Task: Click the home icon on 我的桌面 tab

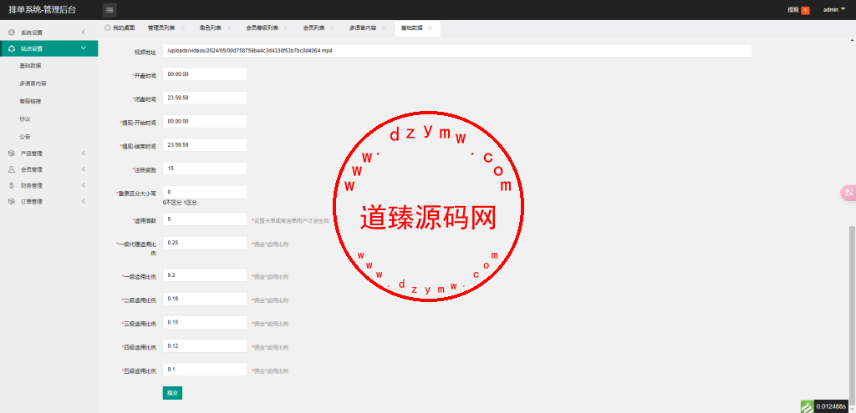Action: (x=108, y=28)
